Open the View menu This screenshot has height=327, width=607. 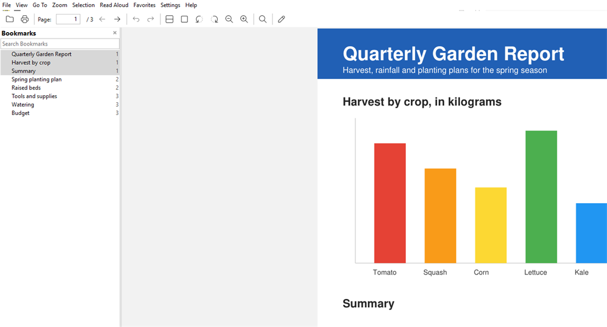pyautogui.click(x=22, y=5)
